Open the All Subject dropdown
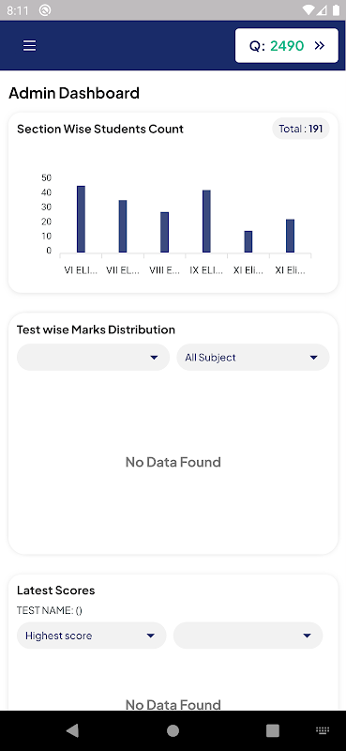The image size is (346, 751). 252,358
